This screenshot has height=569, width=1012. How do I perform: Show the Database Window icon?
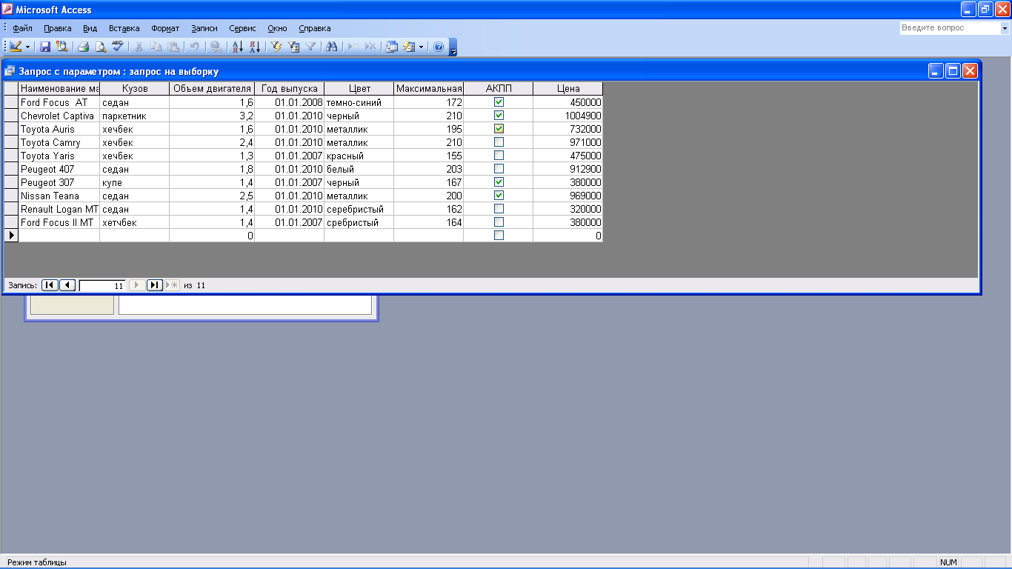(392, 47)
